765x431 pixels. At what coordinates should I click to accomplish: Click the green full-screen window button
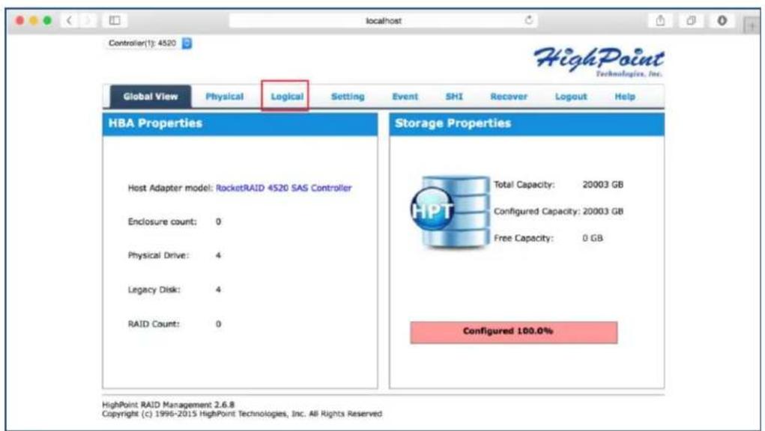coord(47,20)
